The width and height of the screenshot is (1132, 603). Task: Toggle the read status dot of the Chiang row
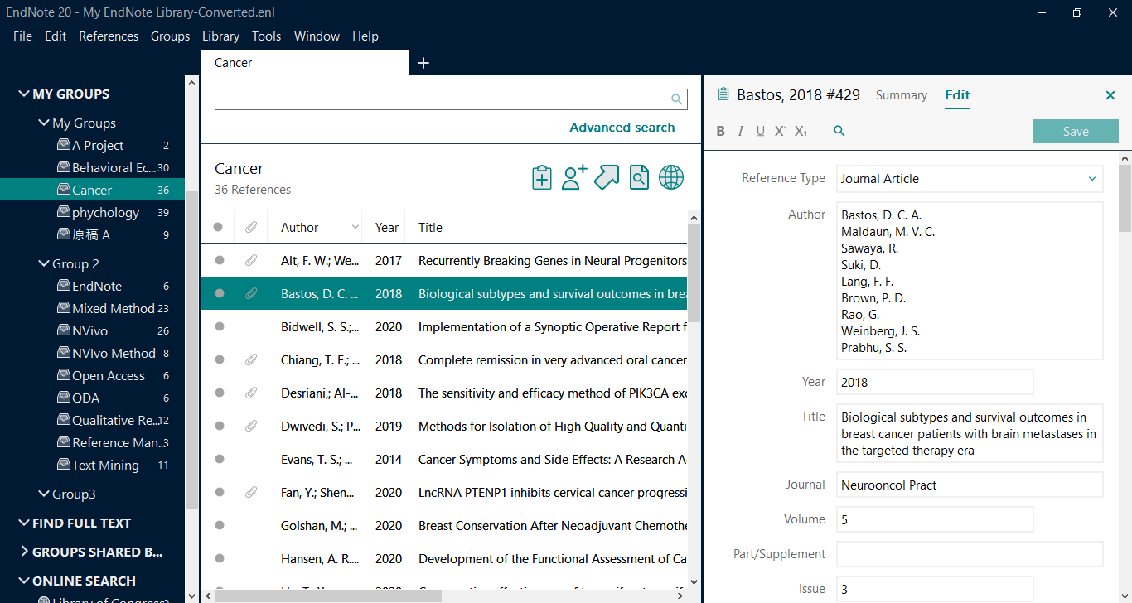tap(219, 359)
